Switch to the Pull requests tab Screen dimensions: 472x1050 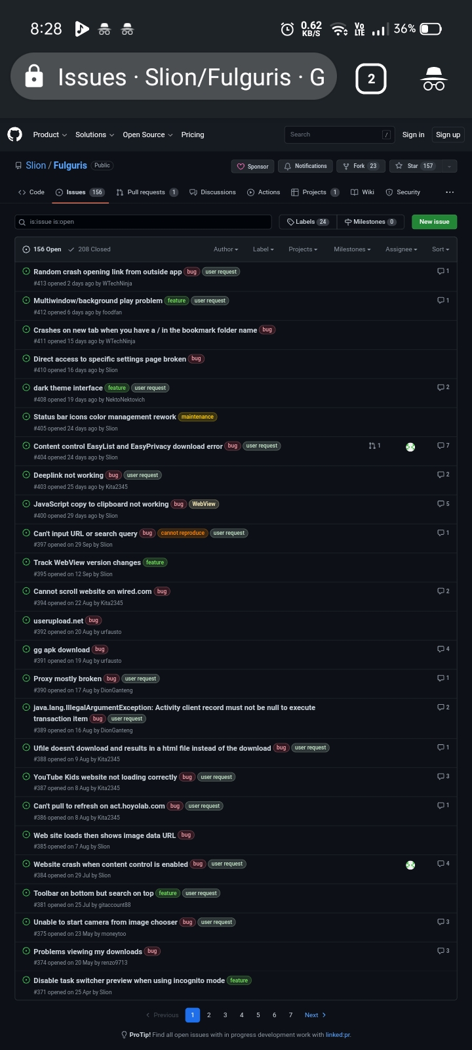(147, 192)
